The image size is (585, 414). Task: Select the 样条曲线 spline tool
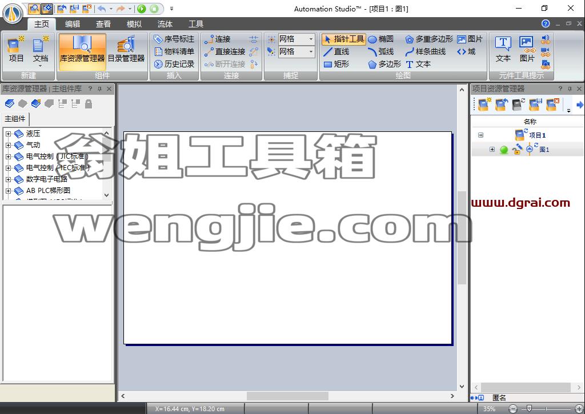426,51
